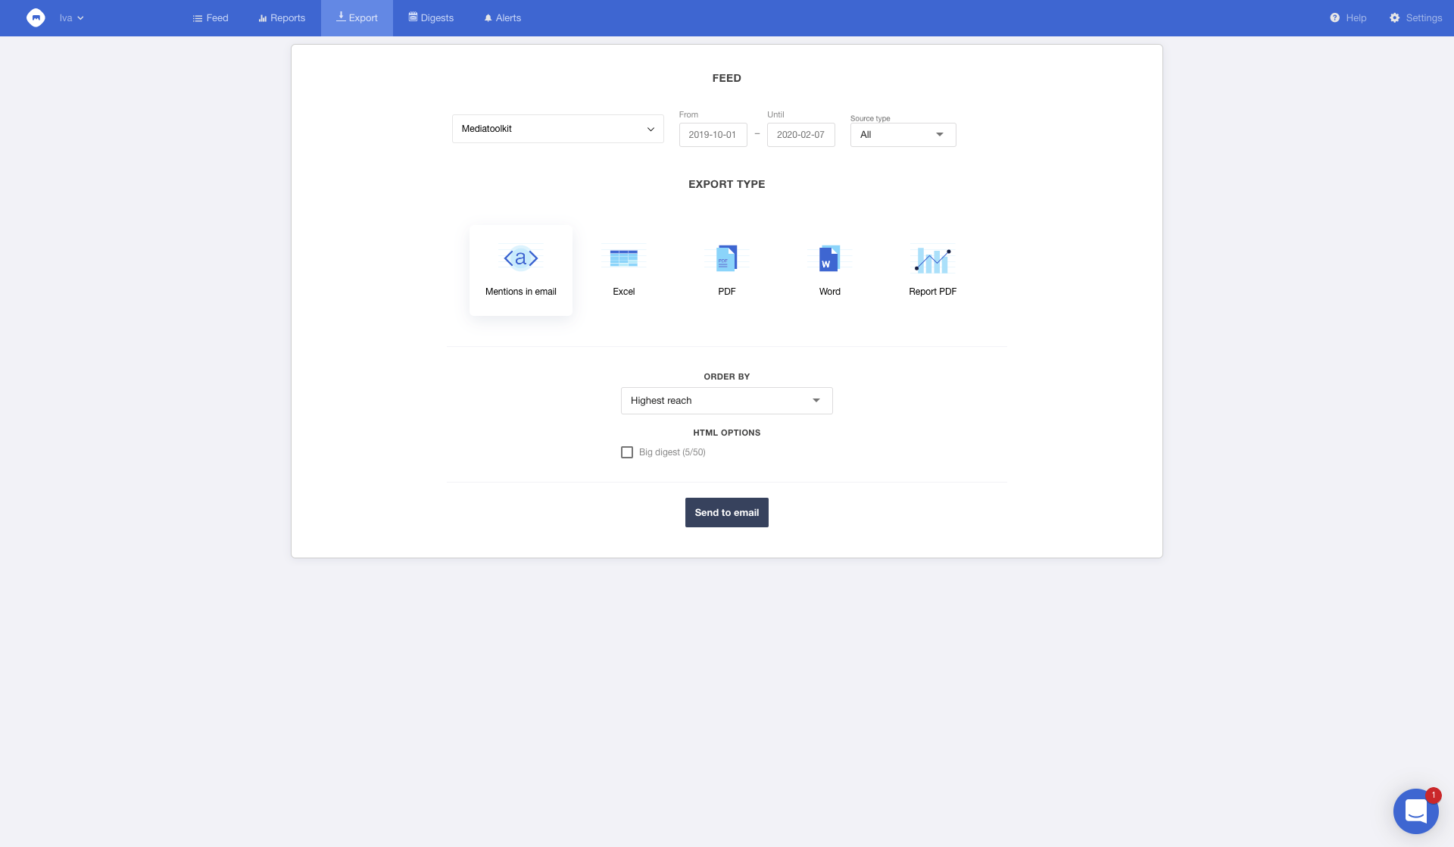The height and width of the screenshot is (847, 1454).
Task: Choose Word export type
Action: (830, 270)
